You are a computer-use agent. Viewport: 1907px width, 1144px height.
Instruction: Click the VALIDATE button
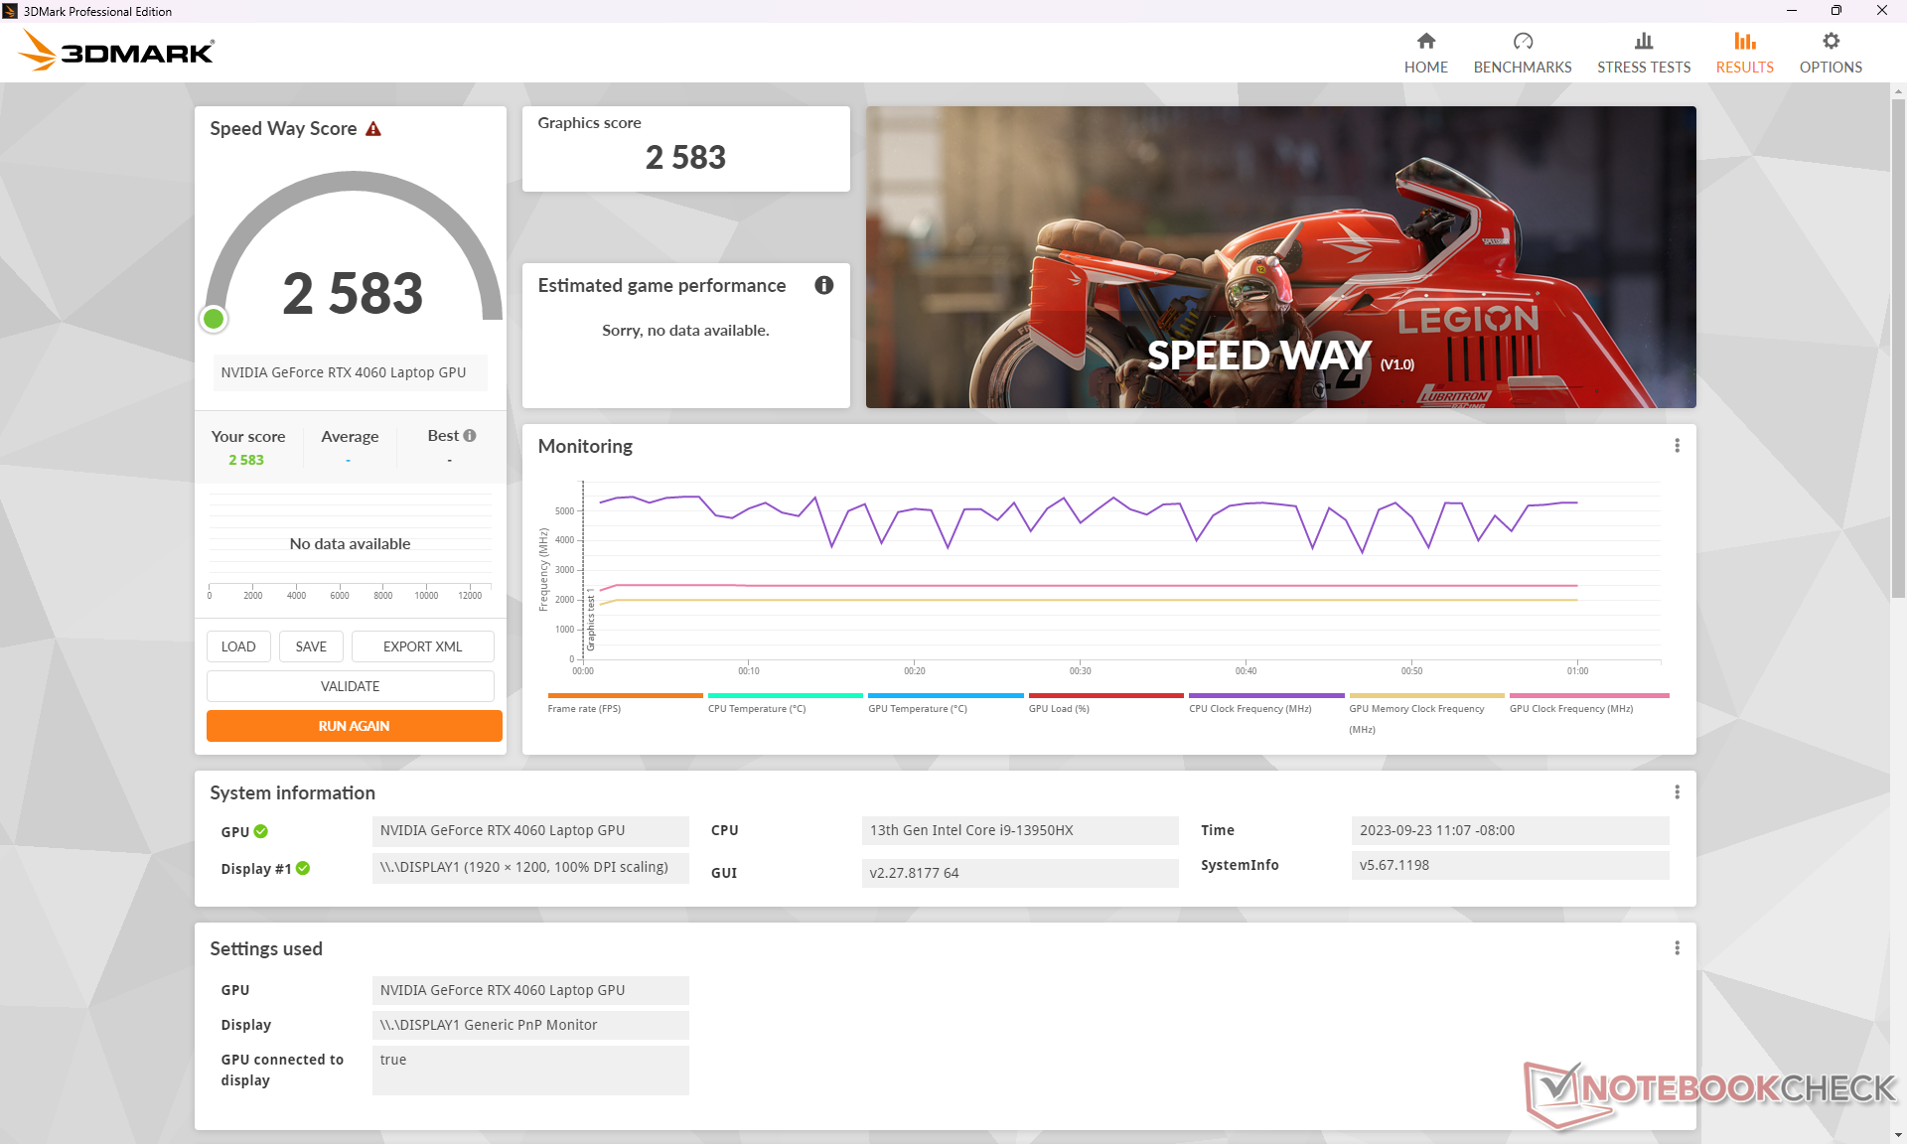coord(350,686)
